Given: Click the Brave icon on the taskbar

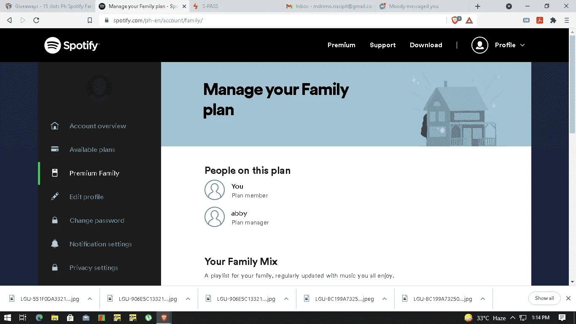Looking at the screenshot, I should [164, 318].
